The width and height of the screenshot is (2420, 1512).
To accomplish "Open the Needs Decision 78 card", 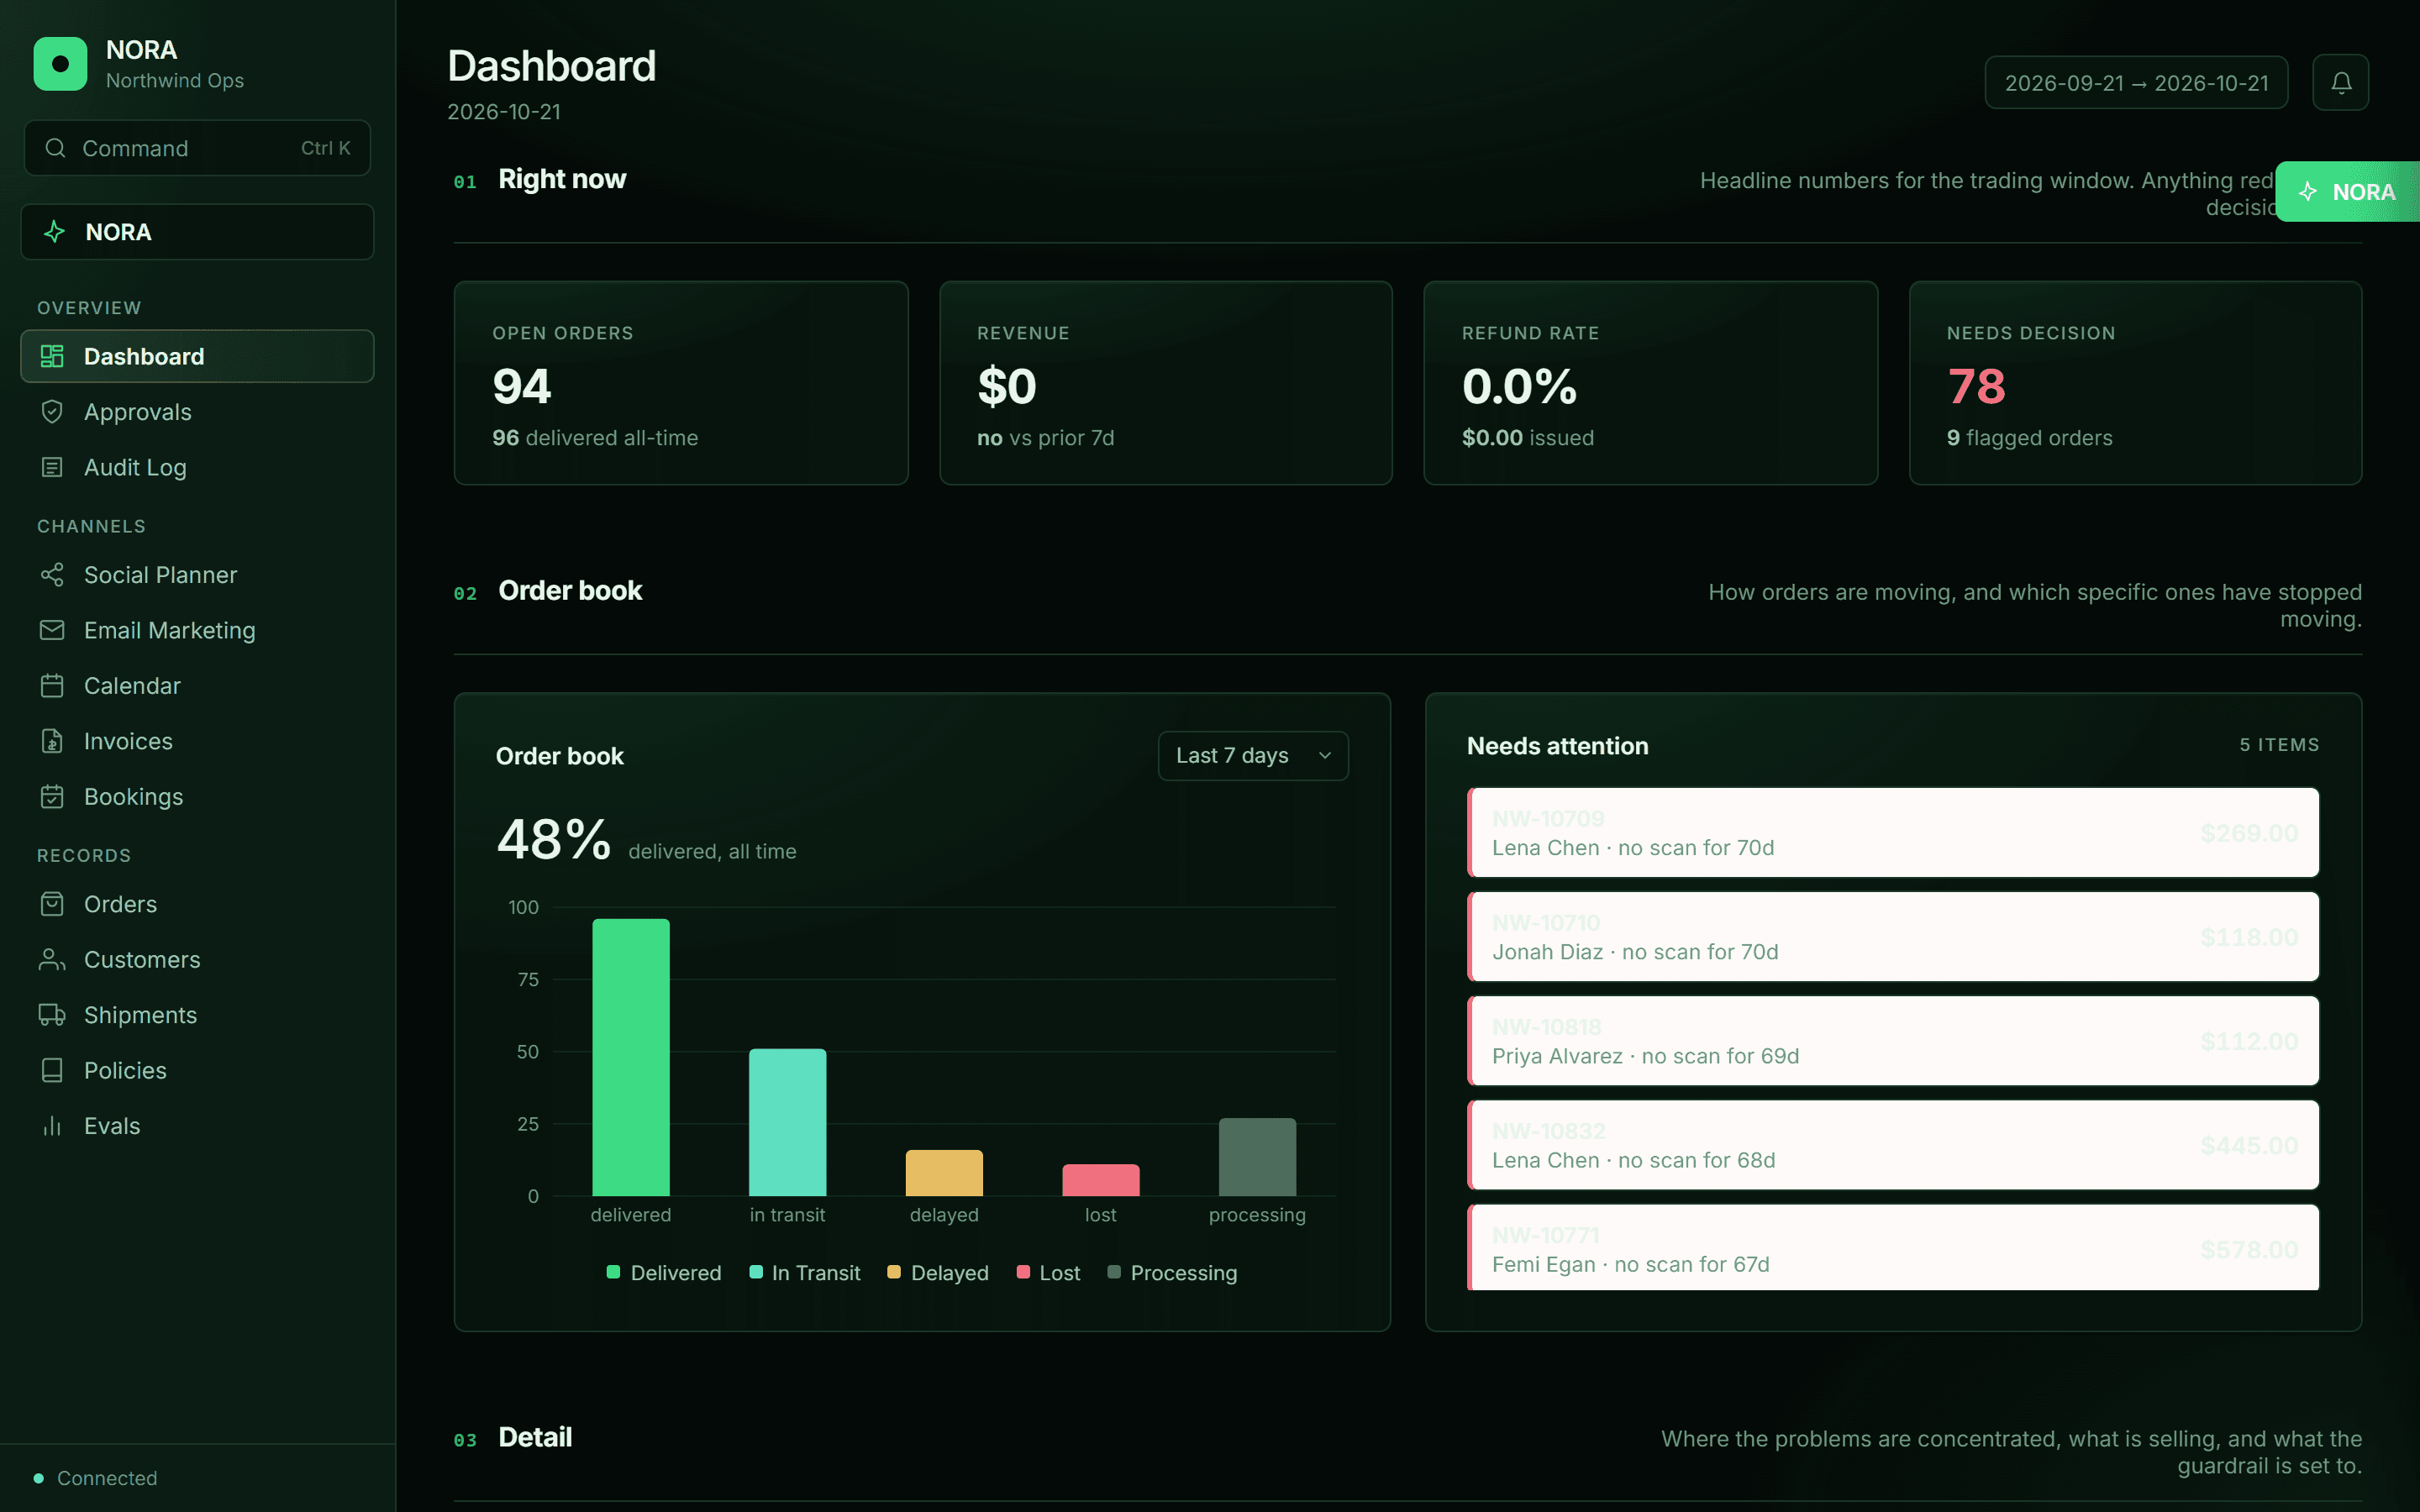I will (x=2135, y=383).
